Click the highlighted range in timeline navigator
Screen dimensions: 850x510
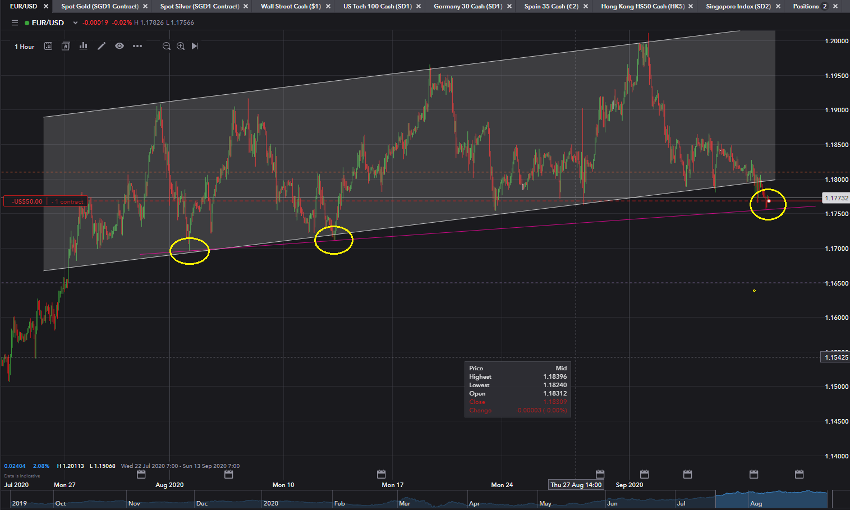[771, 499]
